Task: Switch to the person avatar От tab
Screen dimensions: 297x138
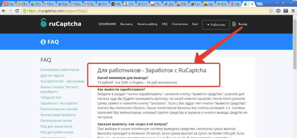Action: 130,4
